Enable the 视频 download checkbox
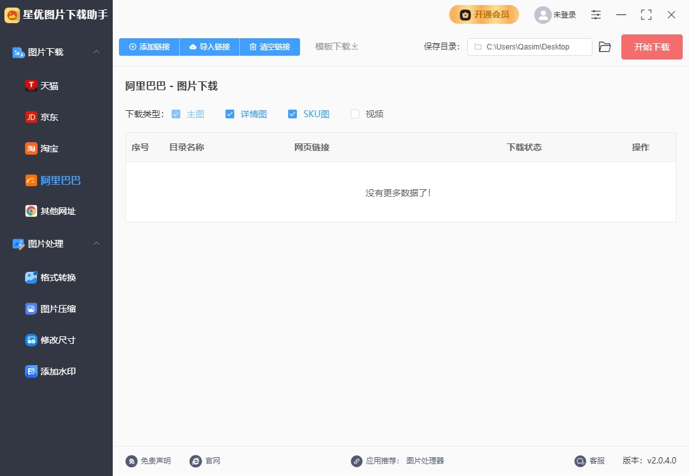 355,114
